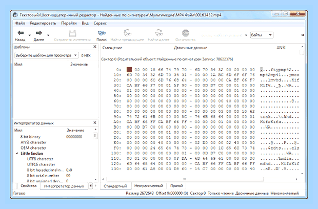The width and height of the screenshot is (318, 209).
Task: Click status bar Только чтение entry
Action: (x=221, y=193)
